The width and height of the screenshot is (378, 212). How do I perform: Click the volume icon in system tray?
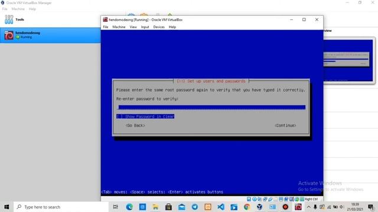(341, 207)
